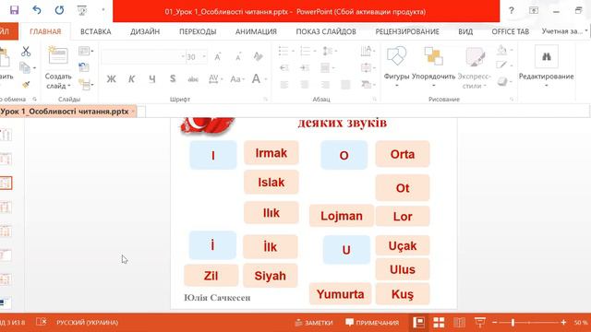Image resolution: width=591 pixels, height=332 pixels.
Task: Open Change Case Aa dropdown
Action: point(237,79)
